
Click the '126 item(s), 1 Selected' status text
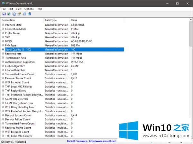(14, 142)
